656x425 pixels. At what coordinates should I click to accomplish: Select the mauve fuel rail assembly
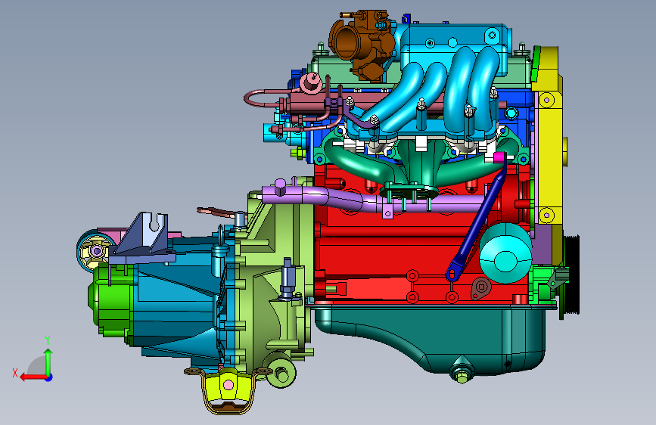(309, 103)
